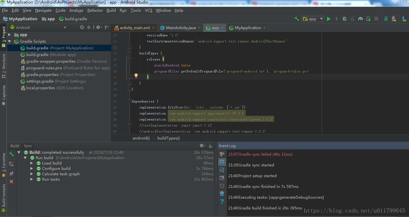
Task: Click the lightbulb intention icon in the editor
Action: 136,76
